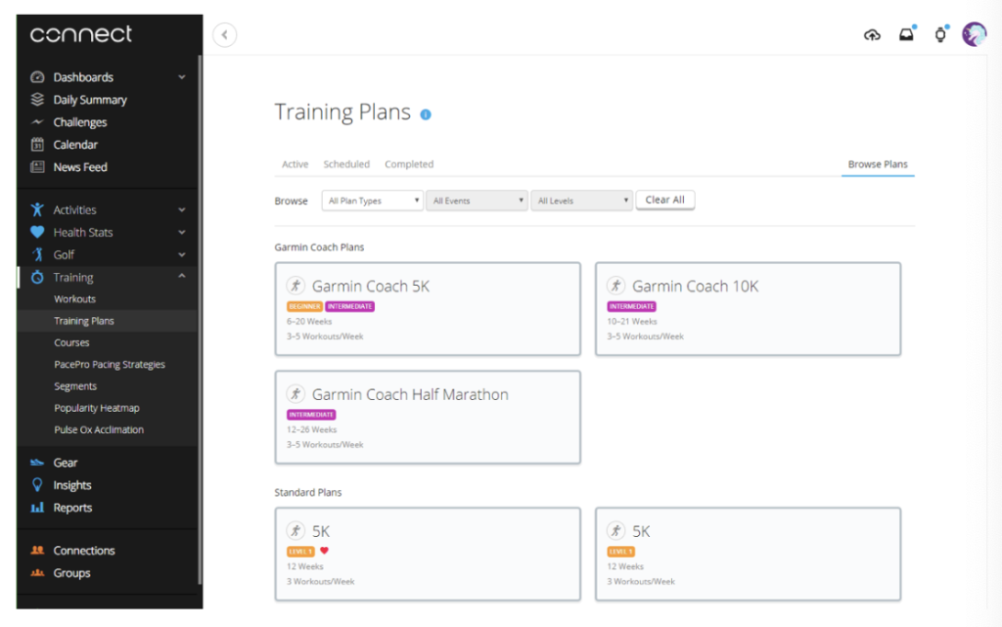Image resolution: width=1002 pixels, height=627 pixels.
Task: Expand the Dashboards menu chevron
Action: click(x=182, y=77)
